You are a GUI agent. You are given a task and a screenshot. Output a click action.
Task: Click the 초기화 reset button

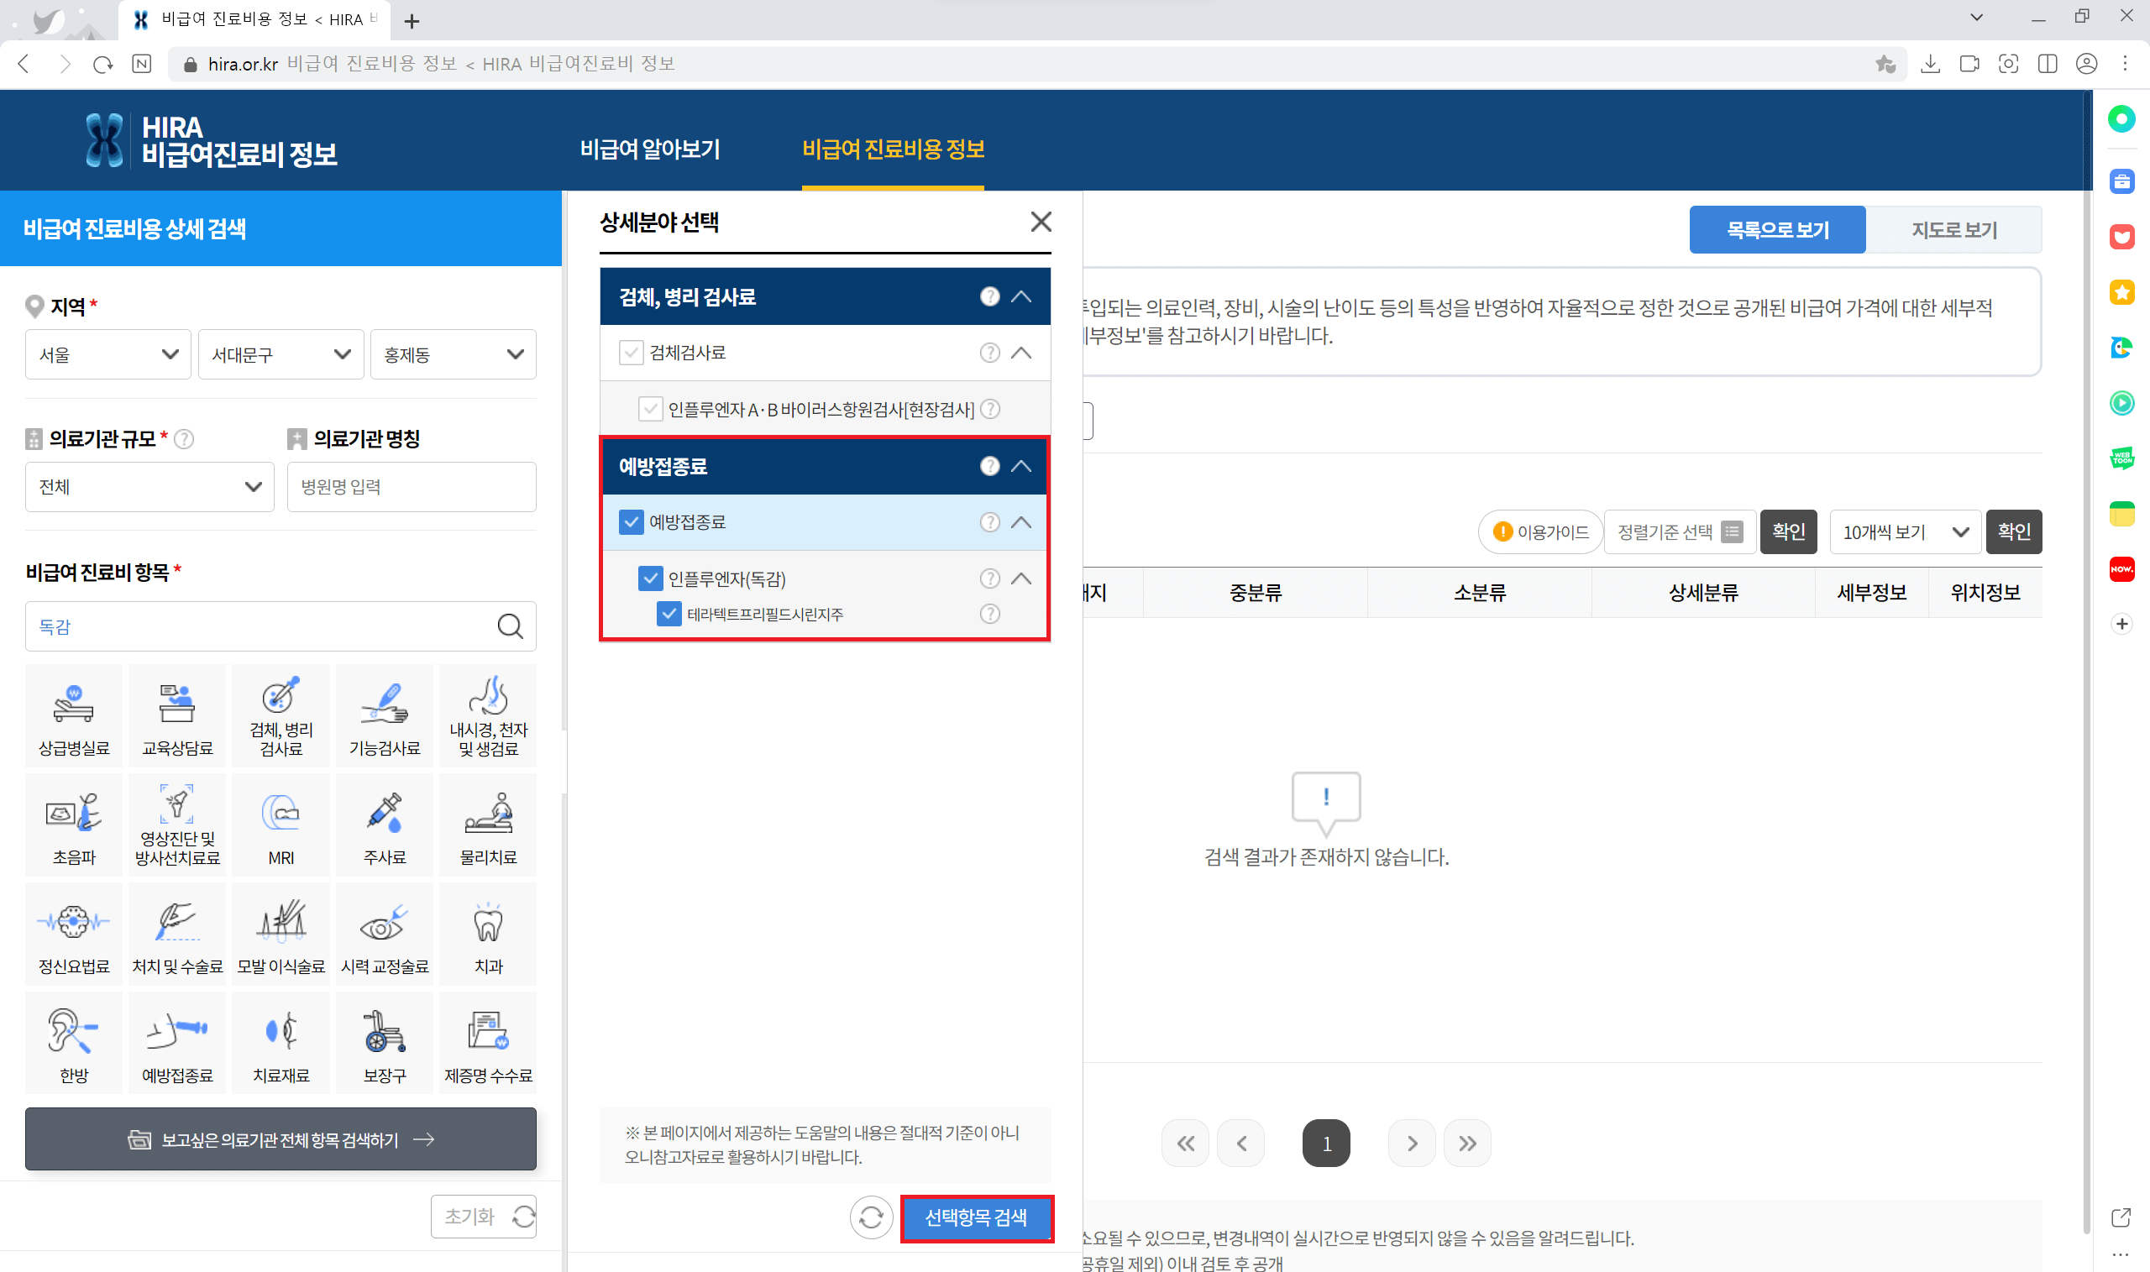click(483, 1217)
